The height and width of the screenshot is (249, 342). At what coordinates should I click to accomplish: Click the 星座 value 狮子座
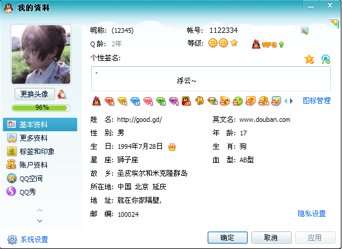pyautogui.click(x=127, y=160)
